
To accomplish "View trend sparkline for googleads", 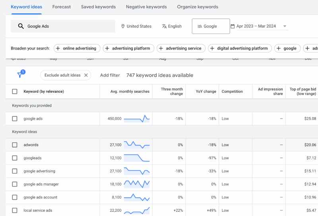I will (137, 158).
